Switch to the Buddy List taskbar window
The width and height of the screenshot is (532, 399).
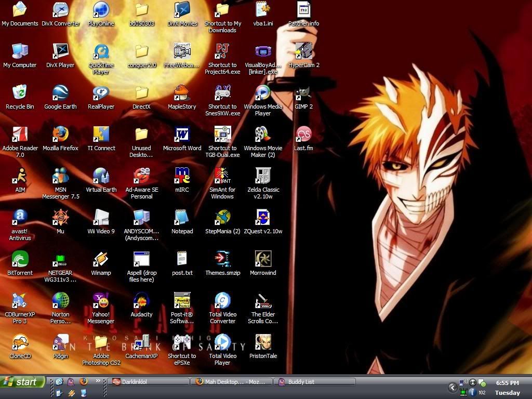[x=315, y=382]
